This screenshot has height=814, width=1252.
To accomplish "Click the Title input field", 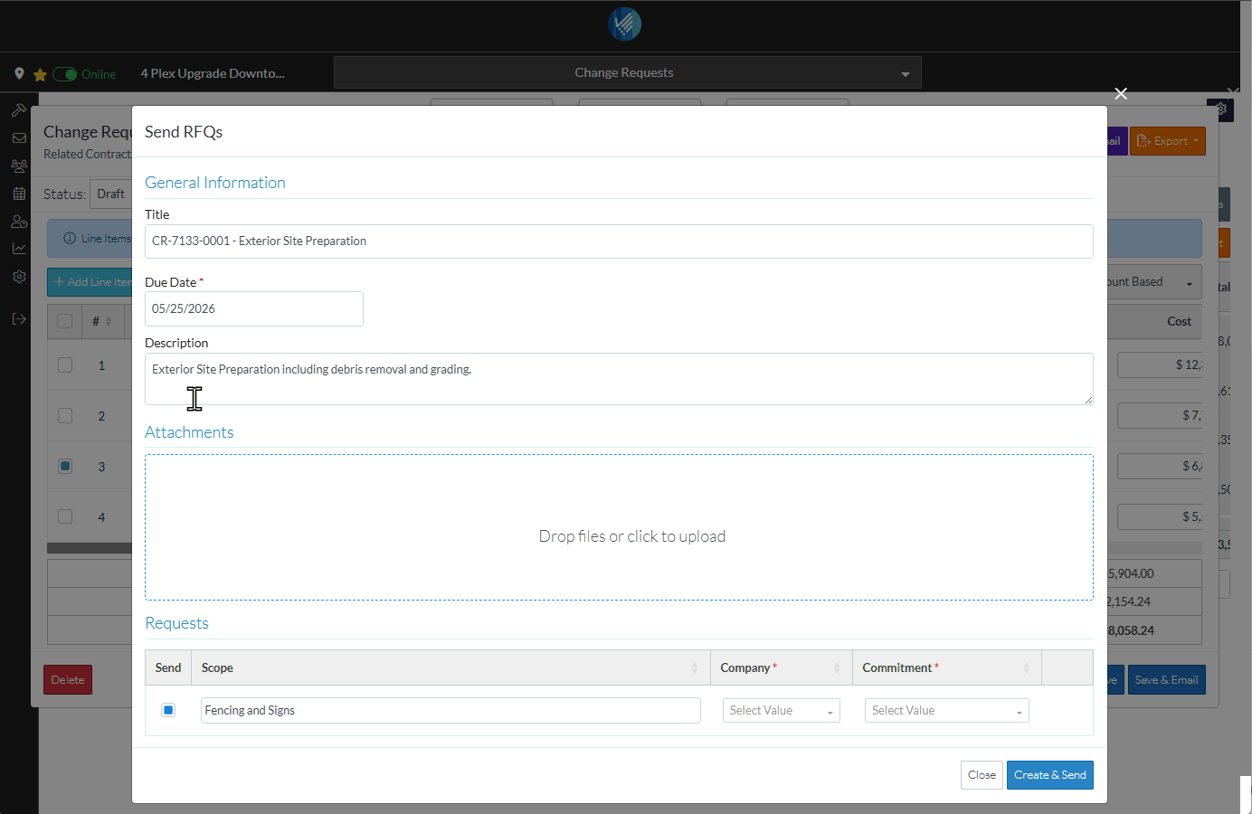I will click(x=619, y=241).
